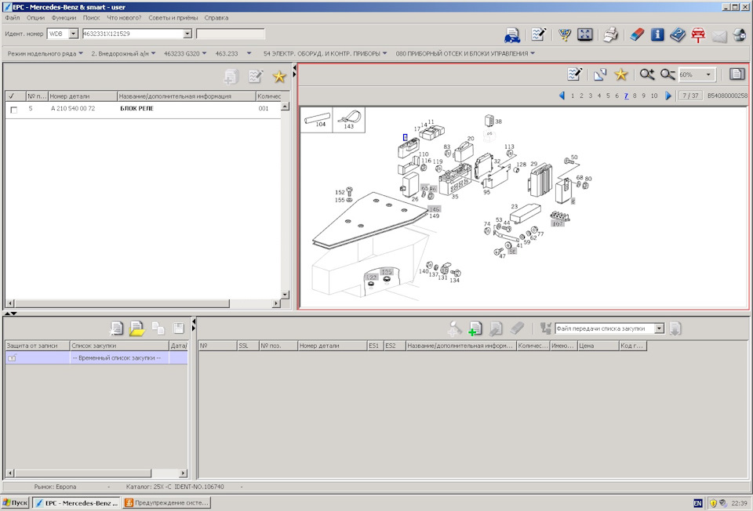Open the Файл menu

(x=13, y=17)
